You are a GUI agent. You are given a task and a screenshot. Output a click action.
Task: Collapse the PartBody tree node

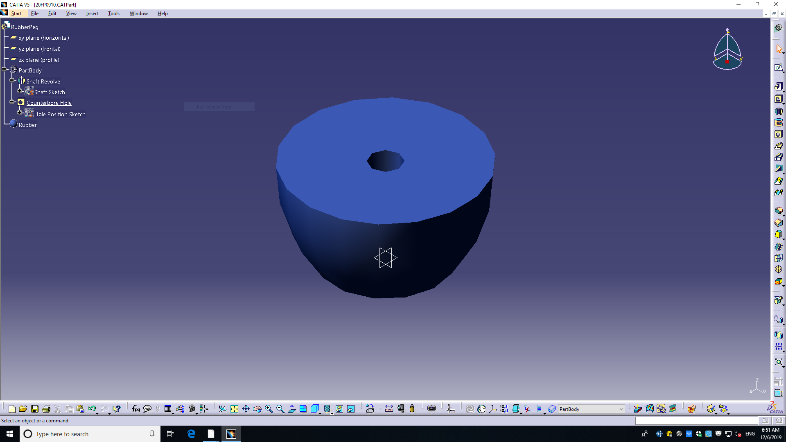click(x=5, y=70)
